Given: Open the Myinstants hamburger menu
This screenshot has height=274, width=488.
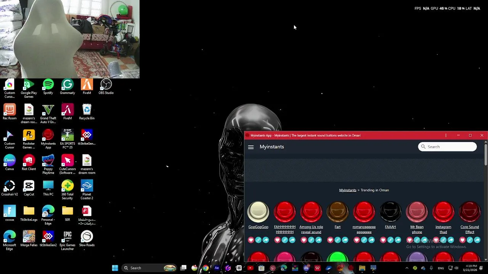Looking at the screenshot, I should coord(251,147).
